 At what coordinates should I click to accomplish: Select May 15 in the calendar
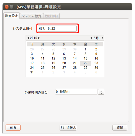coord(85,58)
